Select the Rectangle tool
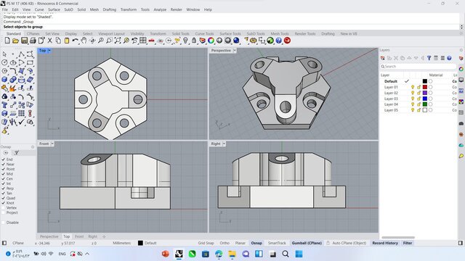465x261 pixels. click(30, 63)
